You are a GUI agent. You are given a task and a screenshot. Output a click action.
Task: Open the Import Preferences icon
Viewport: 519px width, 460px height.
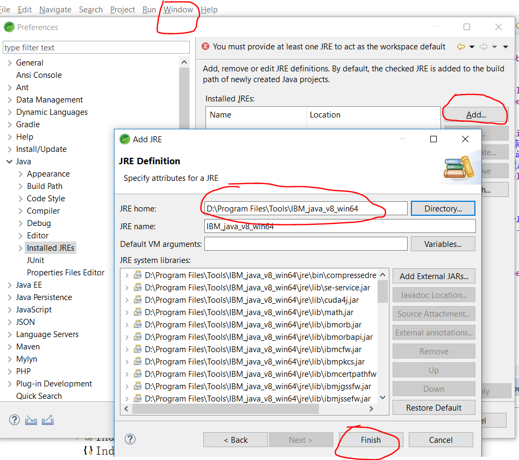pos(31,420)
